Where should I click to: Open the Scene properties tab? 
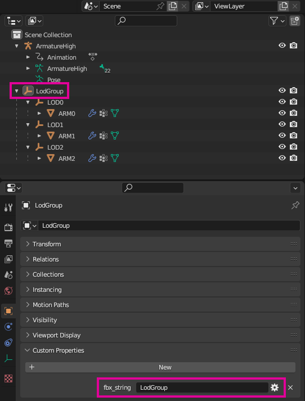pyautogui.click(x=8, y=275)
